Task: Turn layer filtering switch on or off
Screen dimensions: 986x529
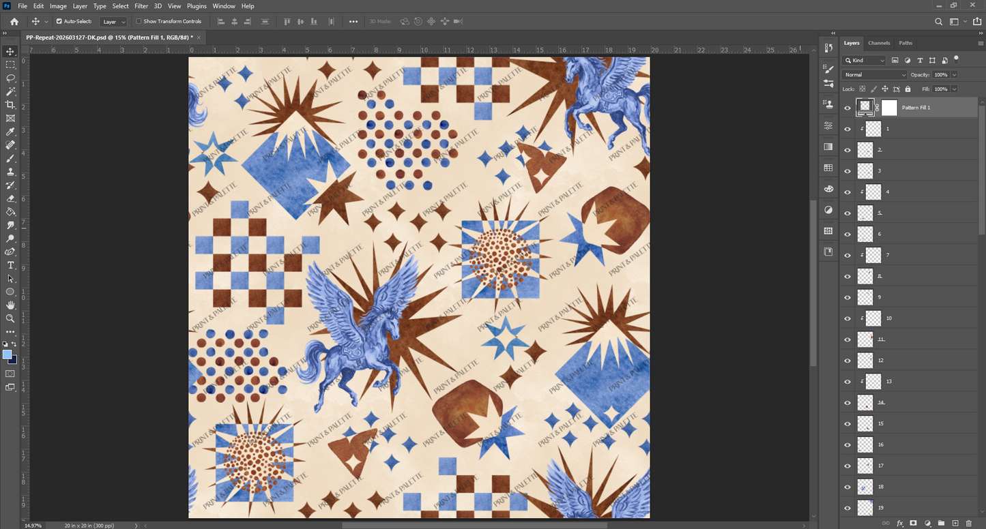Action: [x=956, y=59]
